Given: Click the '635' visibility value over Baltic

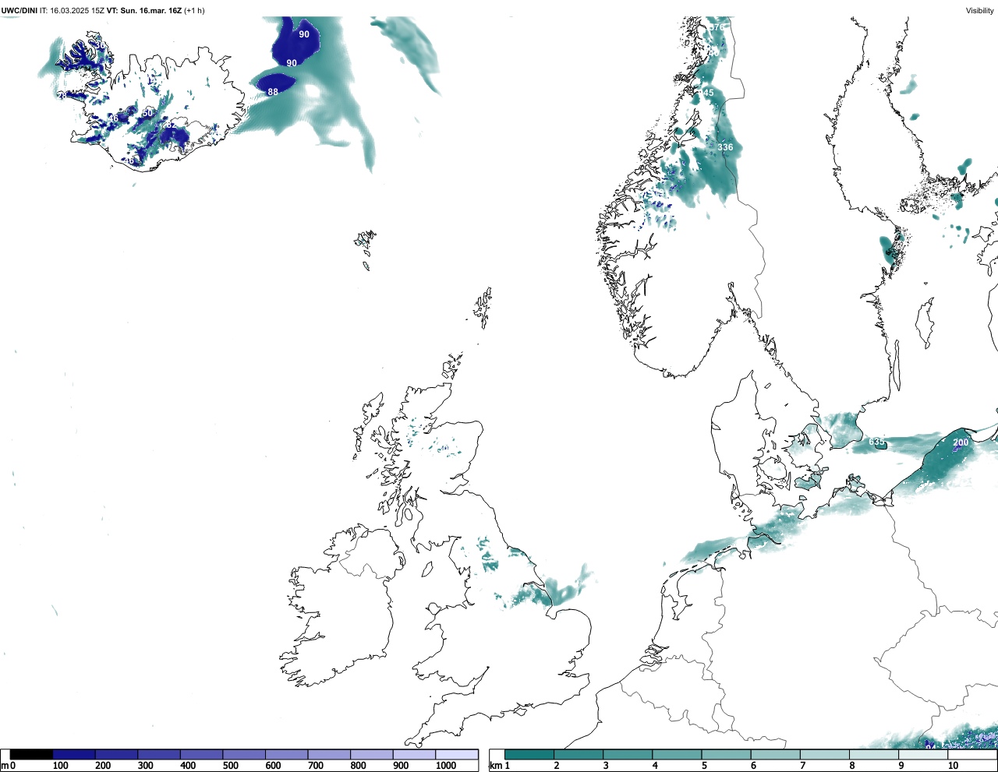Looking at the screenshot, I should click(877, 442).
